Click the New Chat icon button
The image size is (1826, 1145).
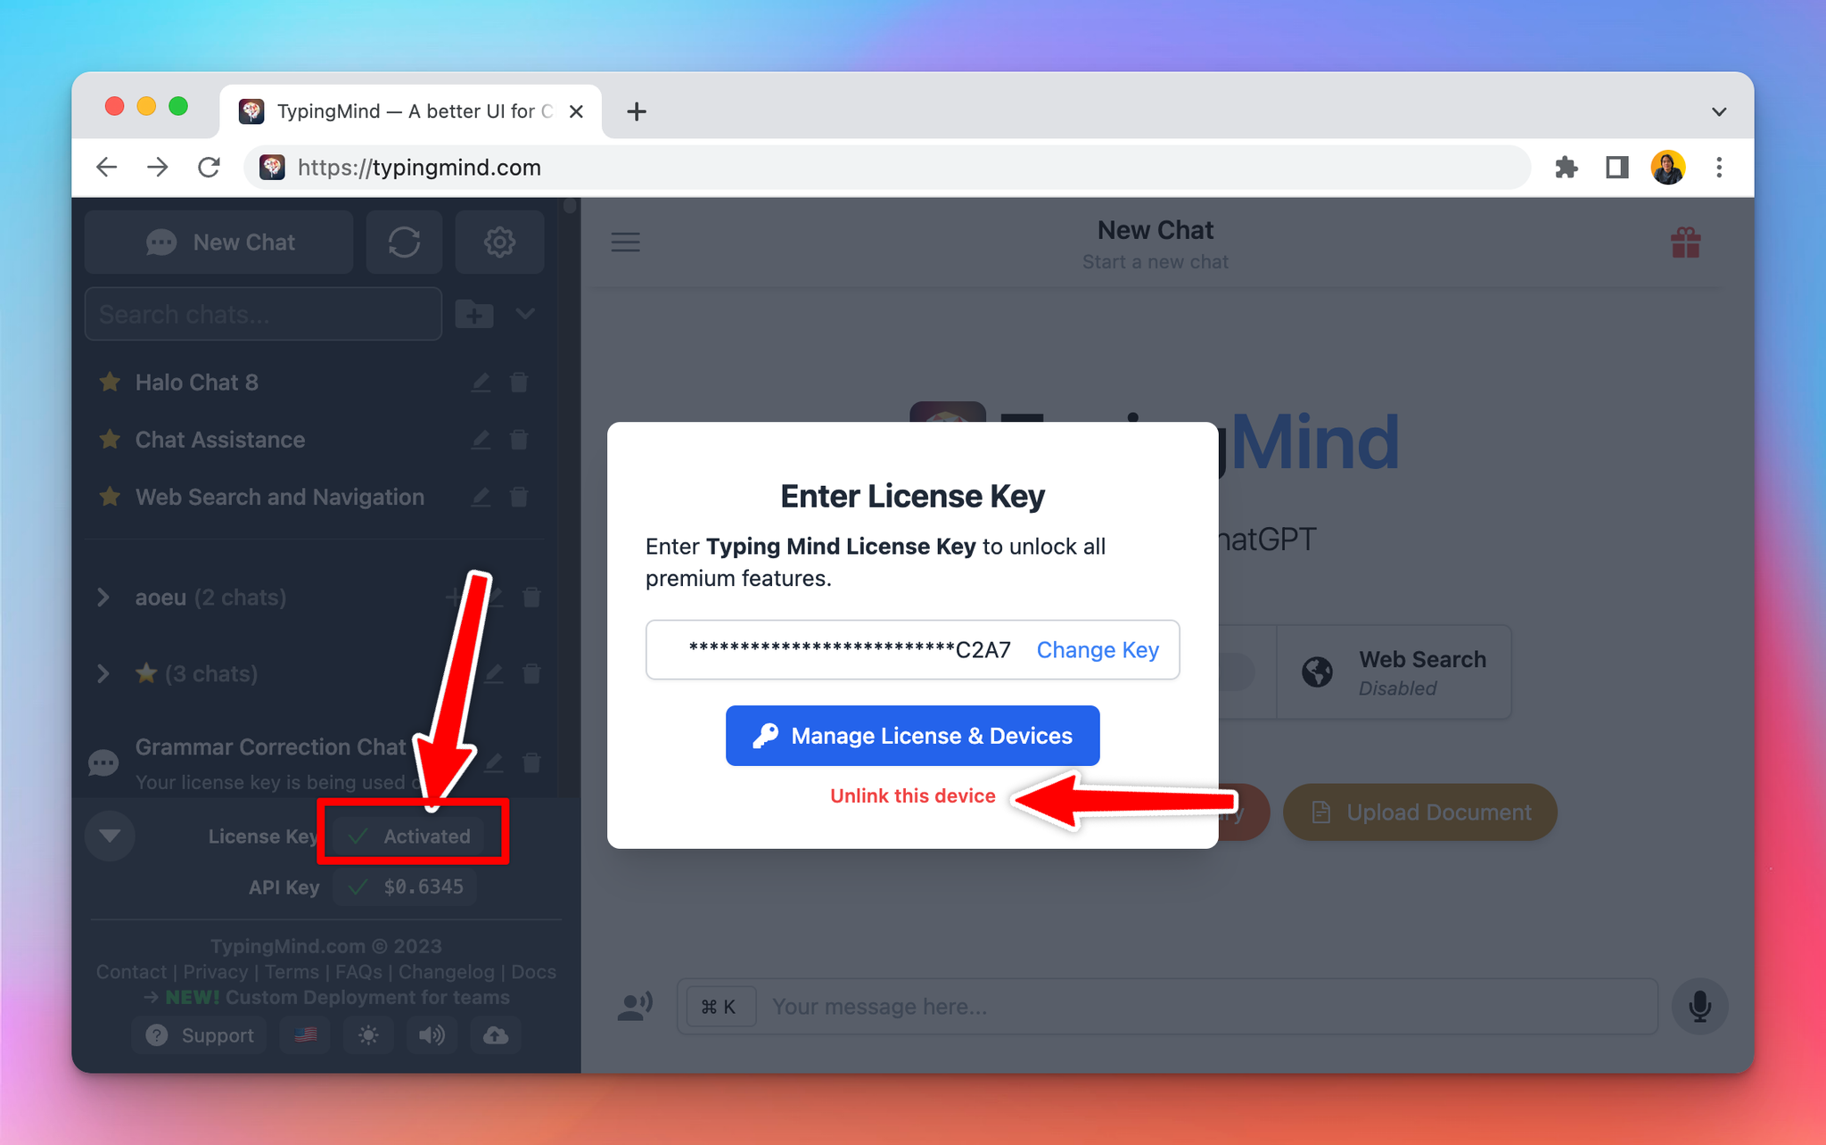220,242
